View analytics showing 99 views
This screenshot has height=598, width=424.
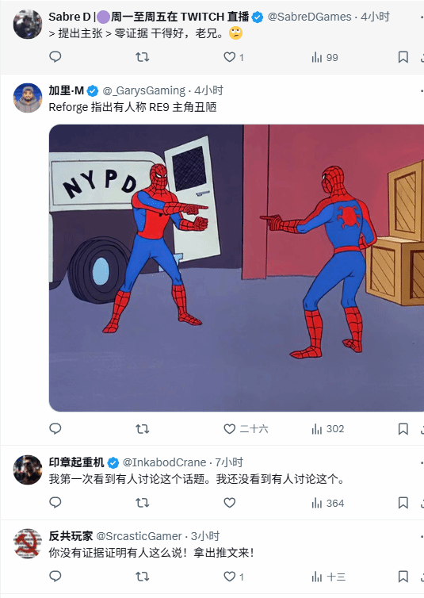[x=325, y=57]
